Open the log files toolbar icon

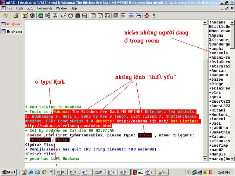click(x=123, y=15)
